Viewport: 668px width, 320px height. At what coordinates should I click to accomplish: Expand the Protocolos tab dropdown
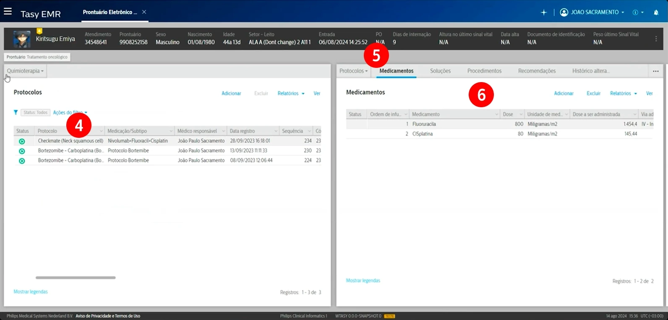coord(353,71)
